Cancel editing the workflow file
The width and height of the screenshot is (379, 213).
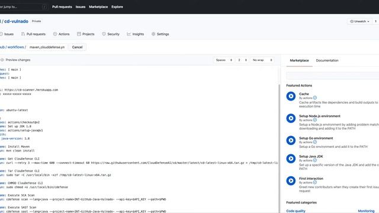(77, 47)
